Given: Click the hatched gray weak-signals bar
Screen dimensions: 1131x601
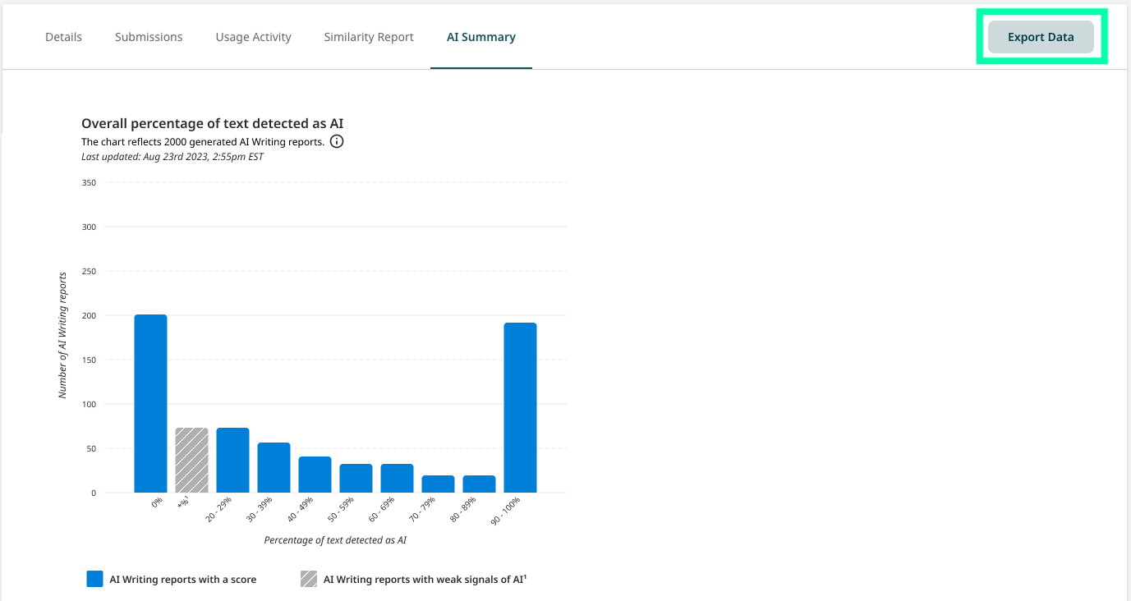Looking at the screenshot, I should tap(192, 460).
